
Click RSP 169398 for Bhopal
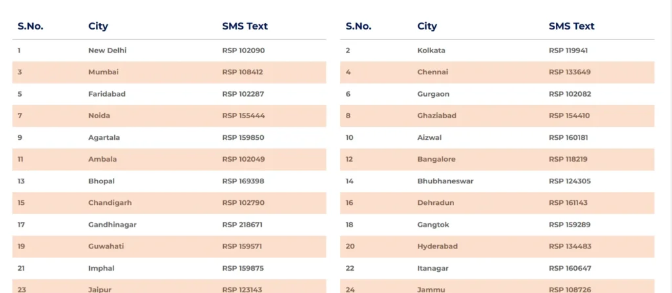(243, 181)
